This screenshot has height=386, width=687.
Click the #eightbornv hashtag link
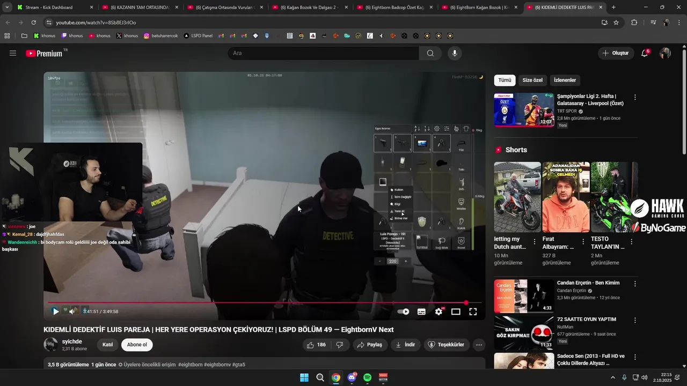tap(217, 365)
